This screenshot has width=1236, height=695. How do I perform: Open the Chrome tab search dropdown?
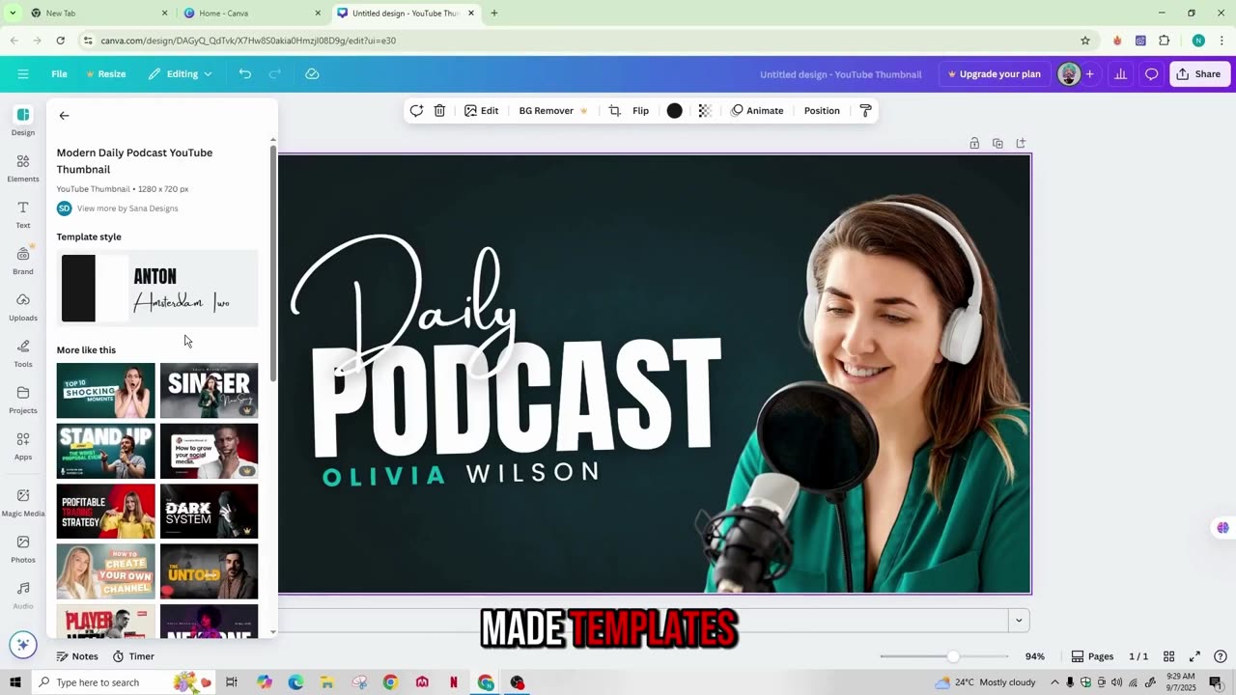click(13, 14)
